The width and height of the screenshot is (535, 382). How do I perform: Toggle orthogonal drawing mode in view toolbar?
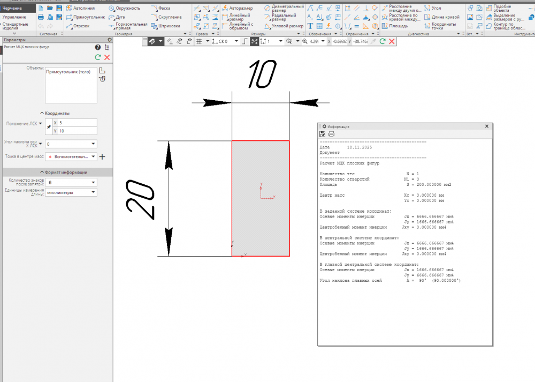[x=244, y=41]
